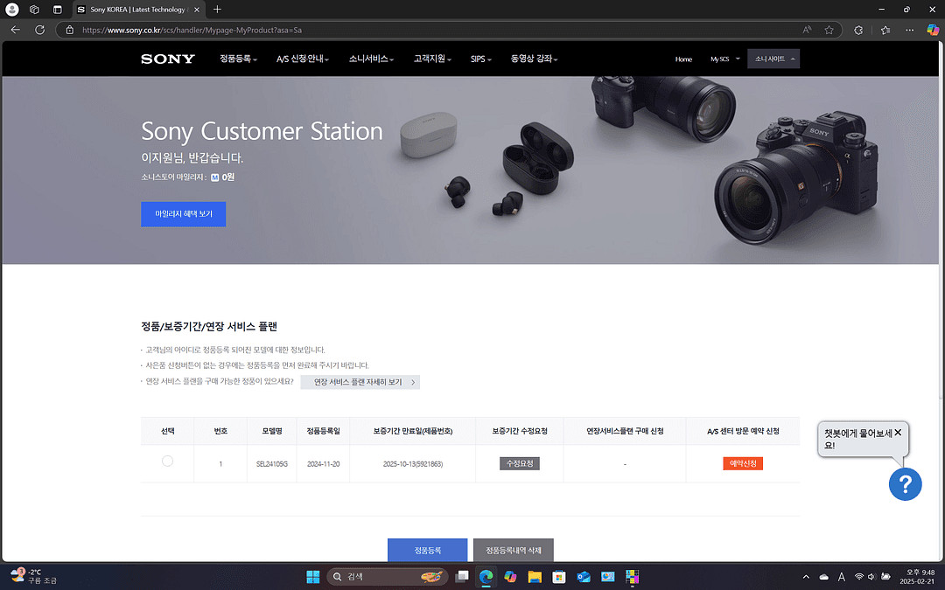Open Task View on the taskbar

pyautogui.click(x=462, y=577)
